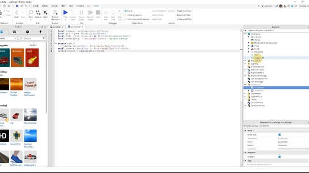Viewport: 309px width, 173px height.
Task: Select On All Exceptions radio option
Action: click(126, 15)
